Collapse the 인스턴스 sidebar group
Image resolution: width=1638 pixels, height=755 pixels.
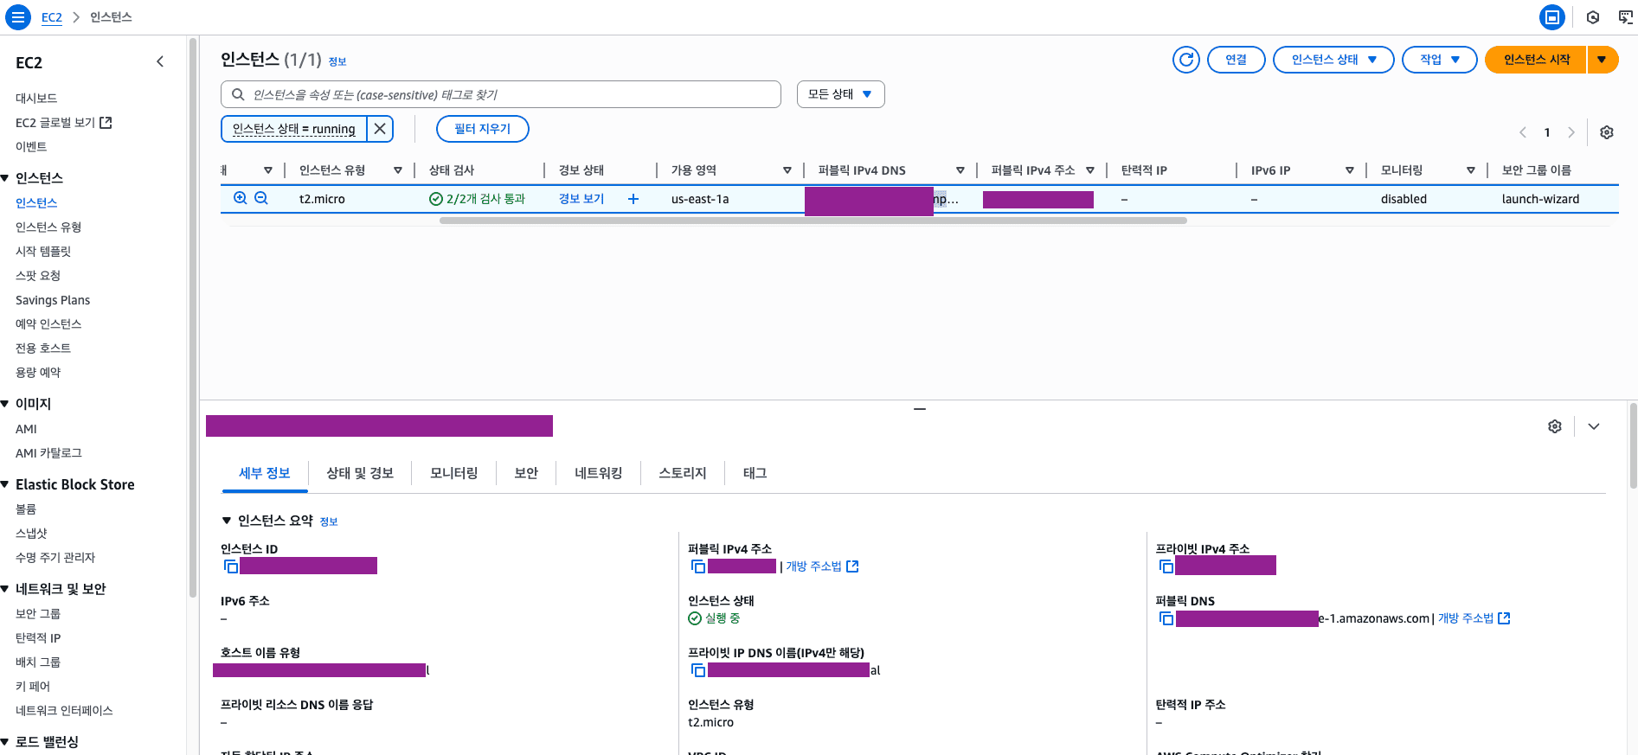(5, 178)
